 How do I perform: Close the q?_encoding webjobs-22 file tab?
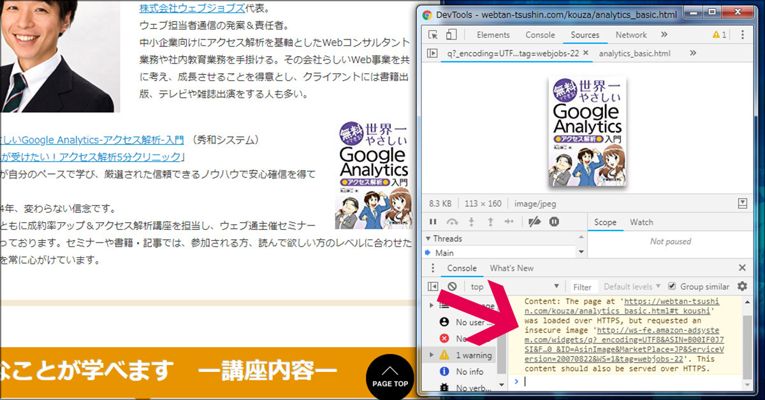(586, 54)
